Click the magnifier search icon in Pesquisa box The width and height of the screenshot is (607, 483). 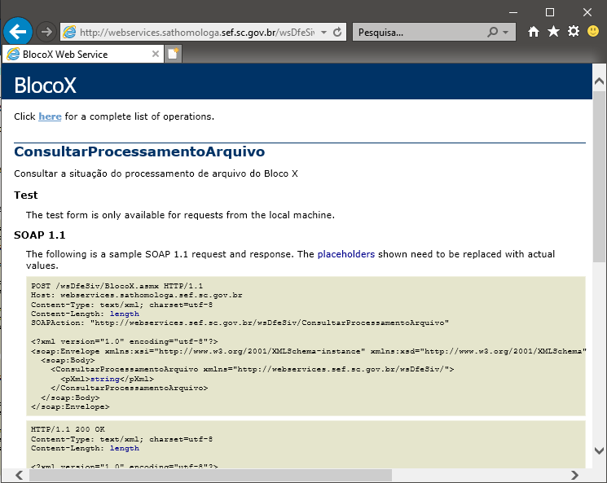click(x=492, y=32)
